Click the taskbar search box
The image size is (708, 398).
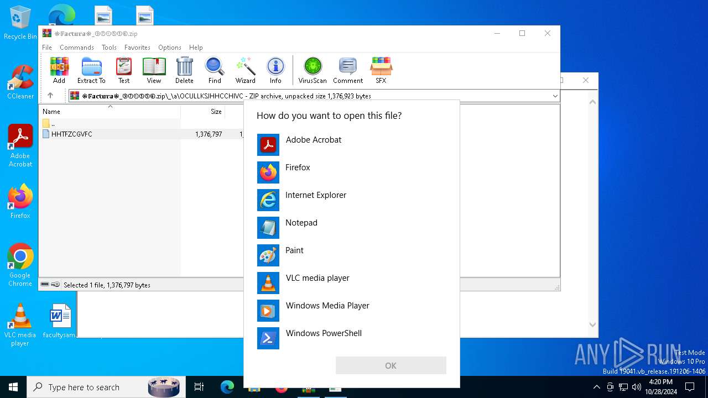pyautogui.click(x=105, y=387)
